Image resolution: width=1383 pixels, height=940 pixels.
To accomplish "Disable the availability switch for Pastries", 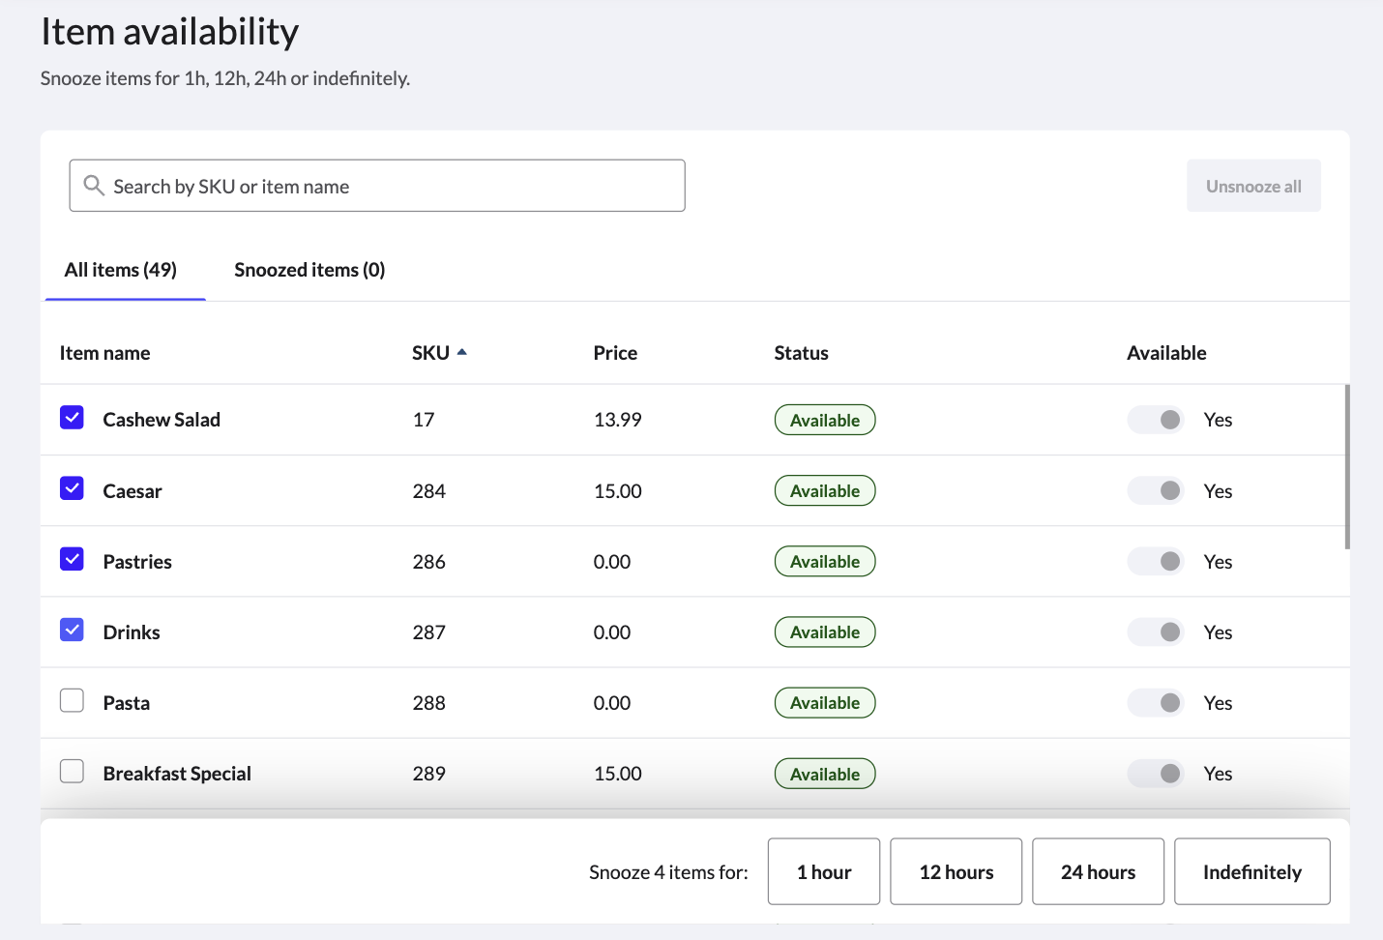I will click(x=1155, y=561).
